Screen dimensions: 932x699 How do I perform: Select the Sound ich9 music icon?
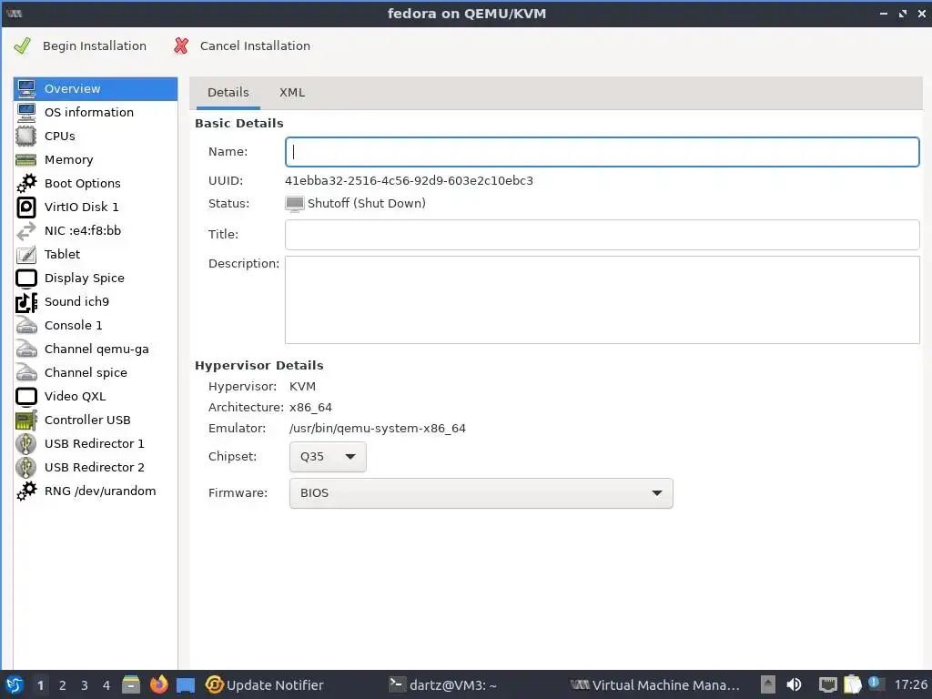26,302
